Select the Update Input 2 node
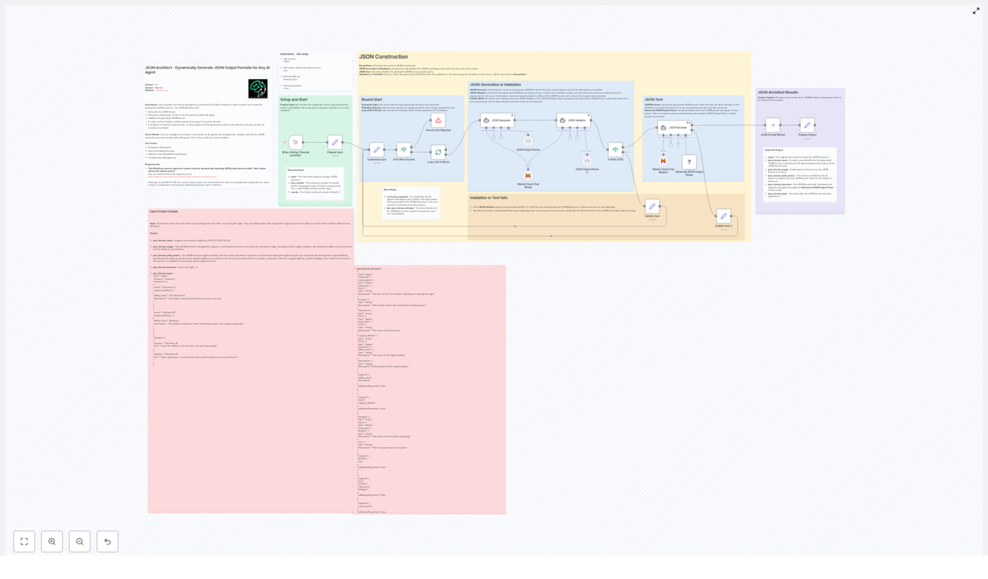The height and width of the screenshot is (579, 988). tap(723, 215)
